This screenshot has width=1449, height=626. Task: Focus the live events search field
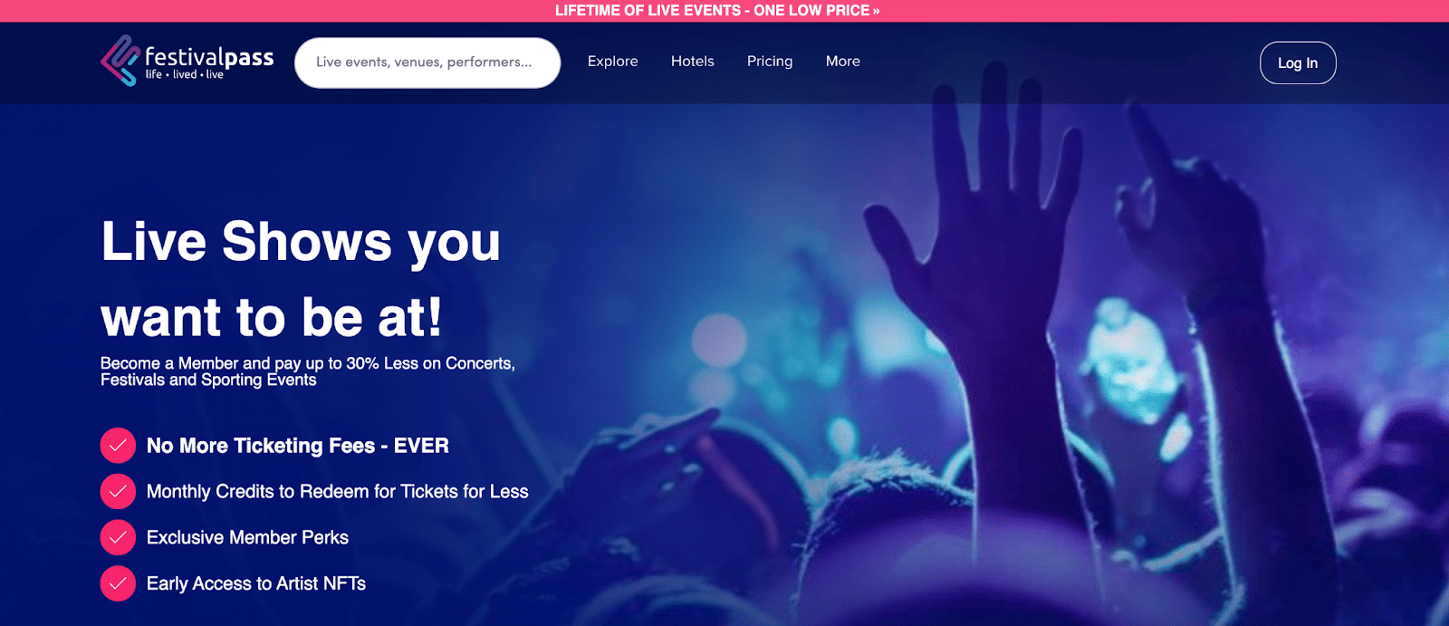pos(427,63)
